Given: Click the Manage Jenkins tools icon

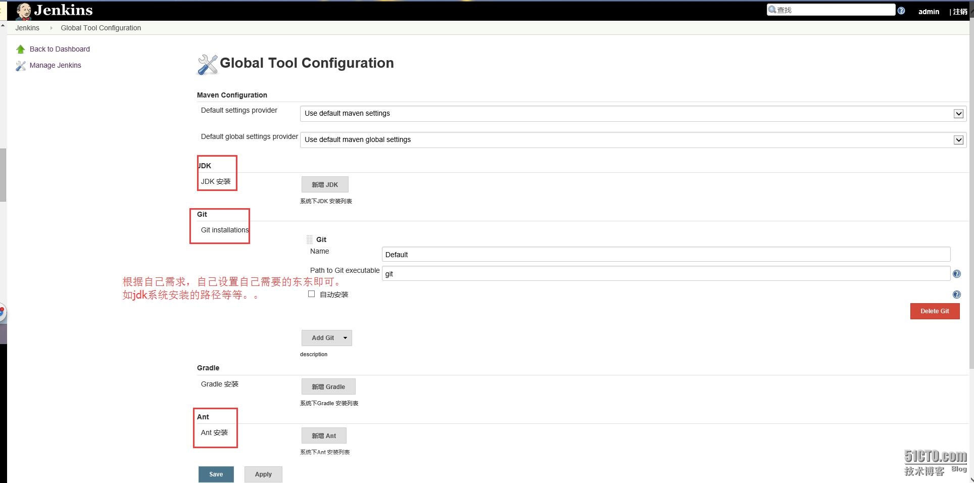Looking at the screenshot, I should click(21, 66).
